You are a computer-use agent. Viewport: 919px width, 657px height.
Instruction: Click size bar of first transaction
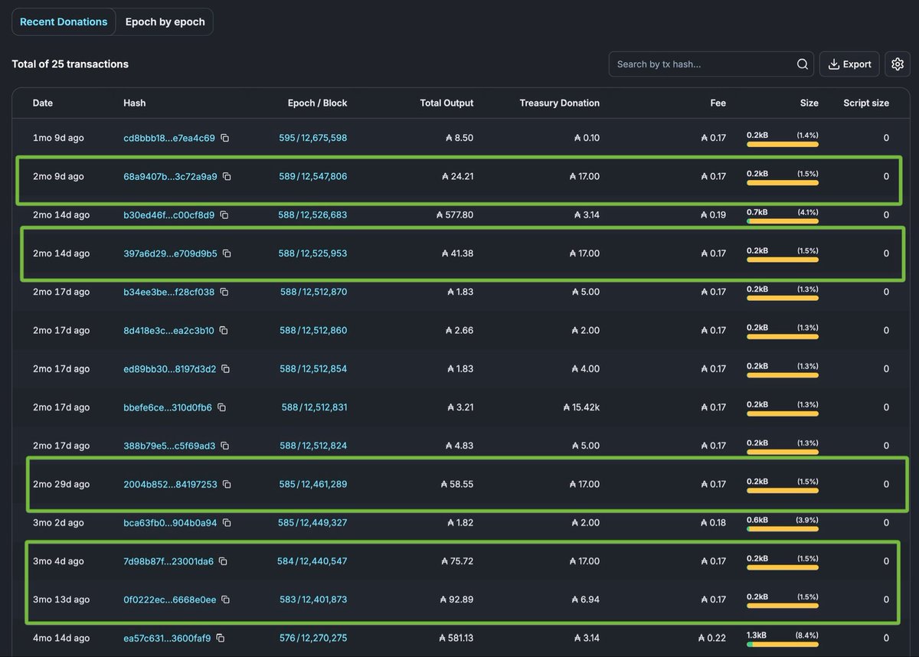(x=783, y=144)
